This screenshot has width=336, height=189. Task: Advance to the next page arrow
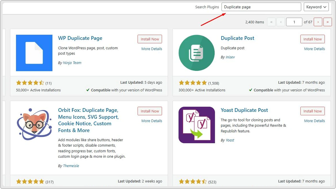(x=318, y=22)
